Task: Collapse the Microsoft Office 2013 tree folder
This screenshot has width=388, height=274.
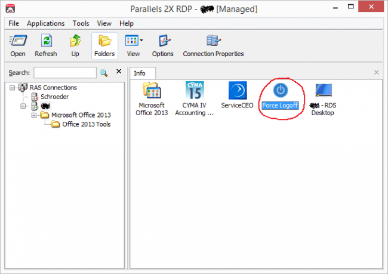Action: pyautogui.click(x=34, y=115)
